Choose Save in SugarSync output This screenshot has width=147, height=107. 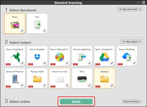(15, 56)
